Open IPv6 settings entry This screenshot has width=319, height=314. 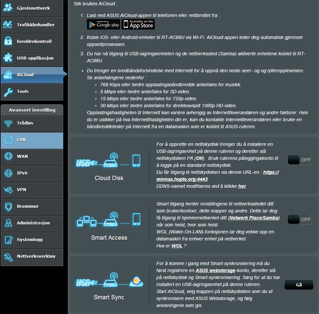32,174
